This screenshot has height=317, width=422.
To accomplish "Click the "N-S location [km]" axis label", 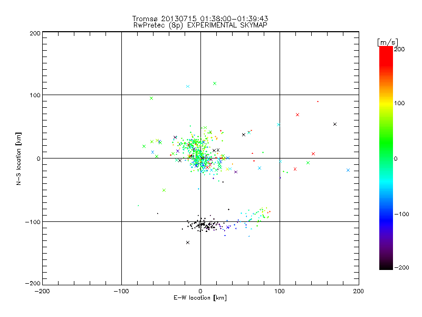I will pyautogui.click(x=18, y=158).
